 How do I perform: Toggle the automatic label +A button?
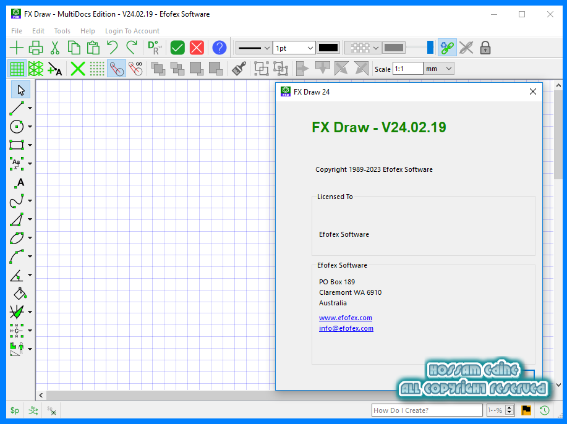click(55, 69)
